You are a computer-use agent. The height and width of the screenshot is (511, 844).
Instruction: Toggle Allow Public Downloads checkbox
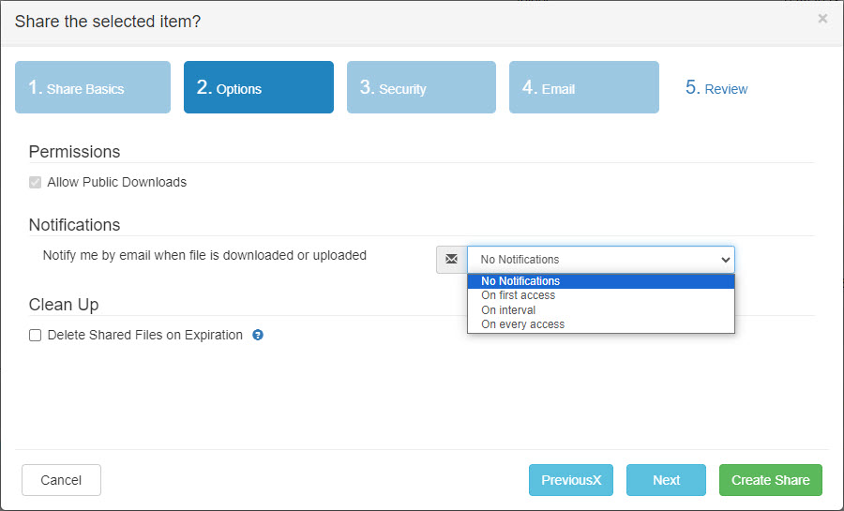[35, 182]
